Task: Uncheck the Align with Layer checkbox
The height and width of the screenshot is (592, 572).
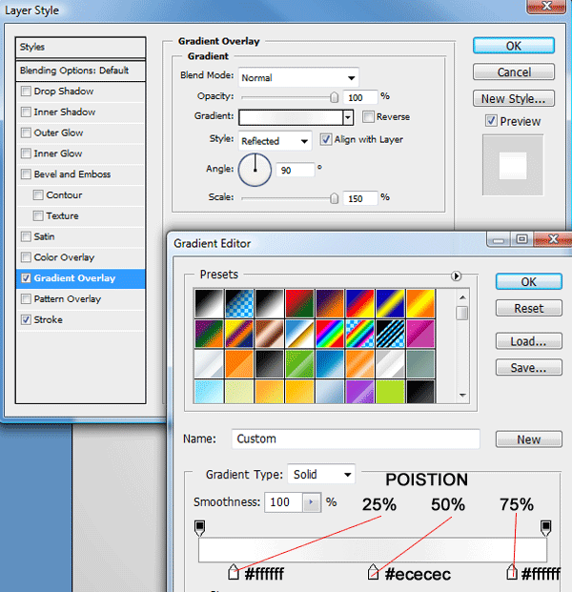Action: tap(326, 139)
